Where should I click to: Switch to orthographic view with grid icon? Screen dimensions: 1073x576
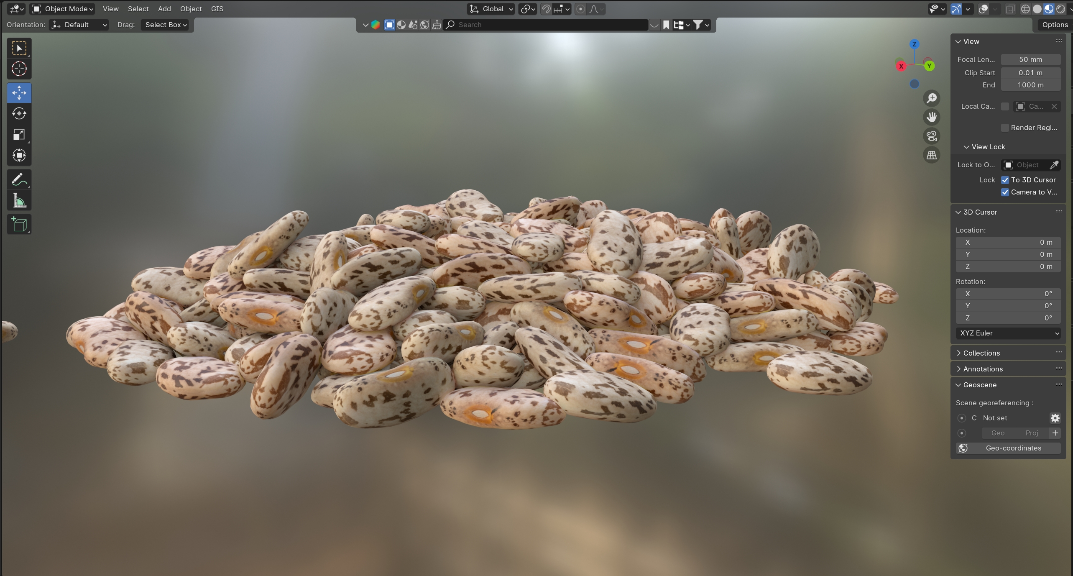click(x=931, y=155)
